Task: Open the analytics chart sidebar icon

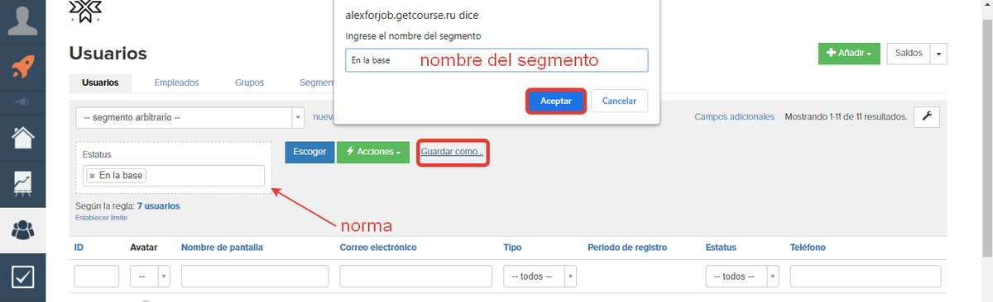Action: pyautogui.click(x=22, y=184)
